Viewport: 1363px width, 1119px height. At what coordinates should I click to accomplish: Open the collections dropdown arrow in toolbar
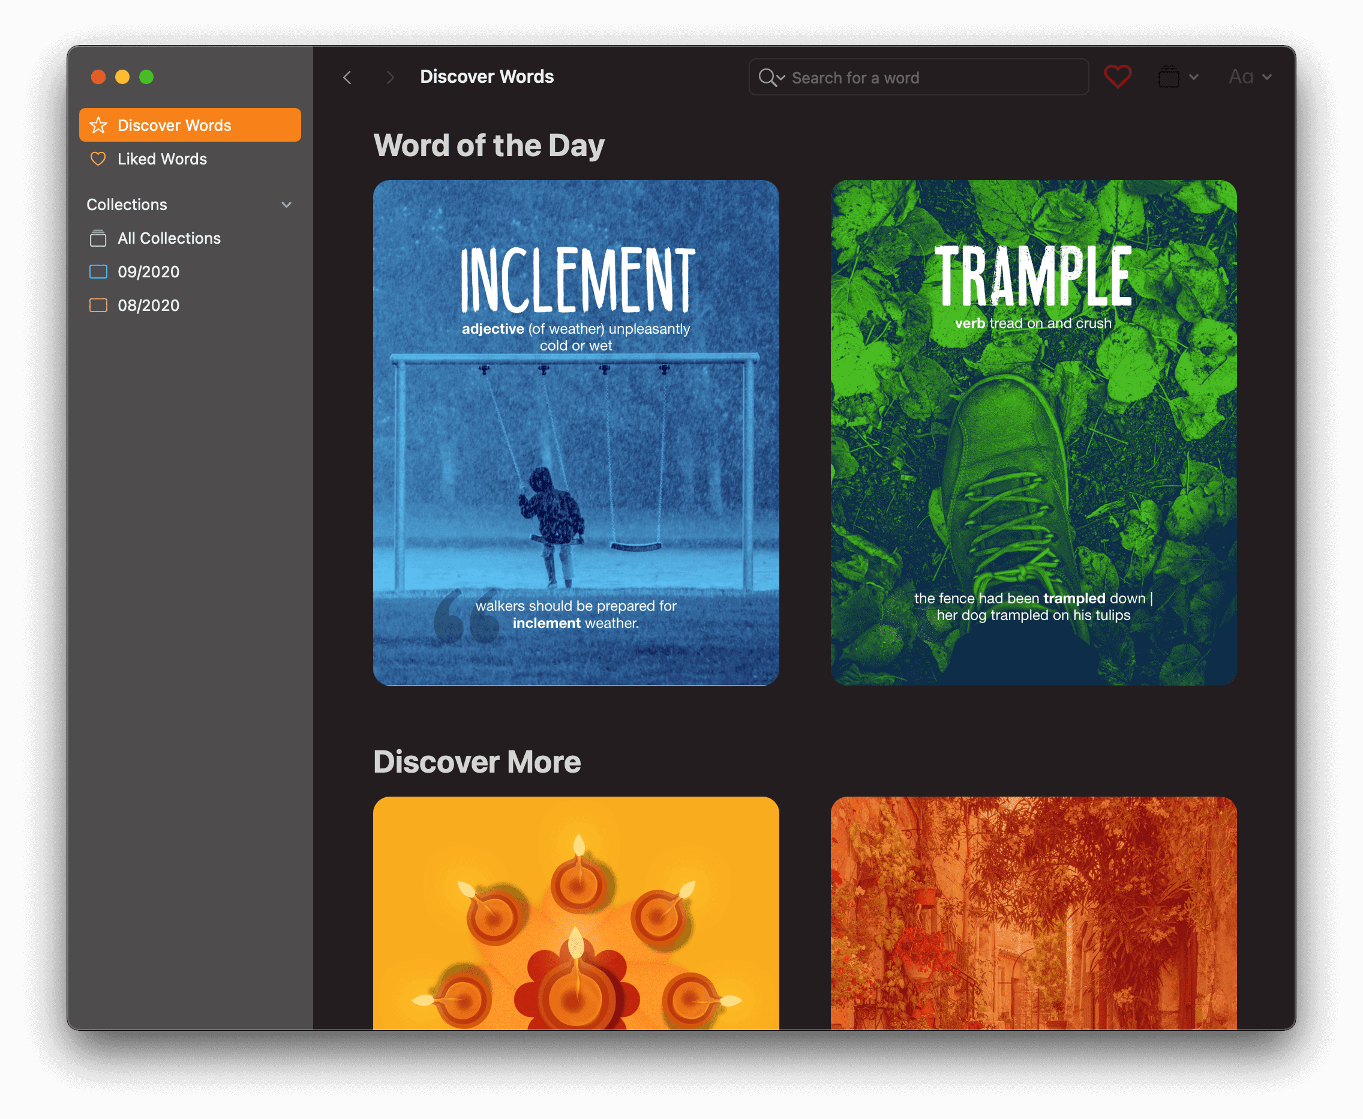(x=1194, y=77)
